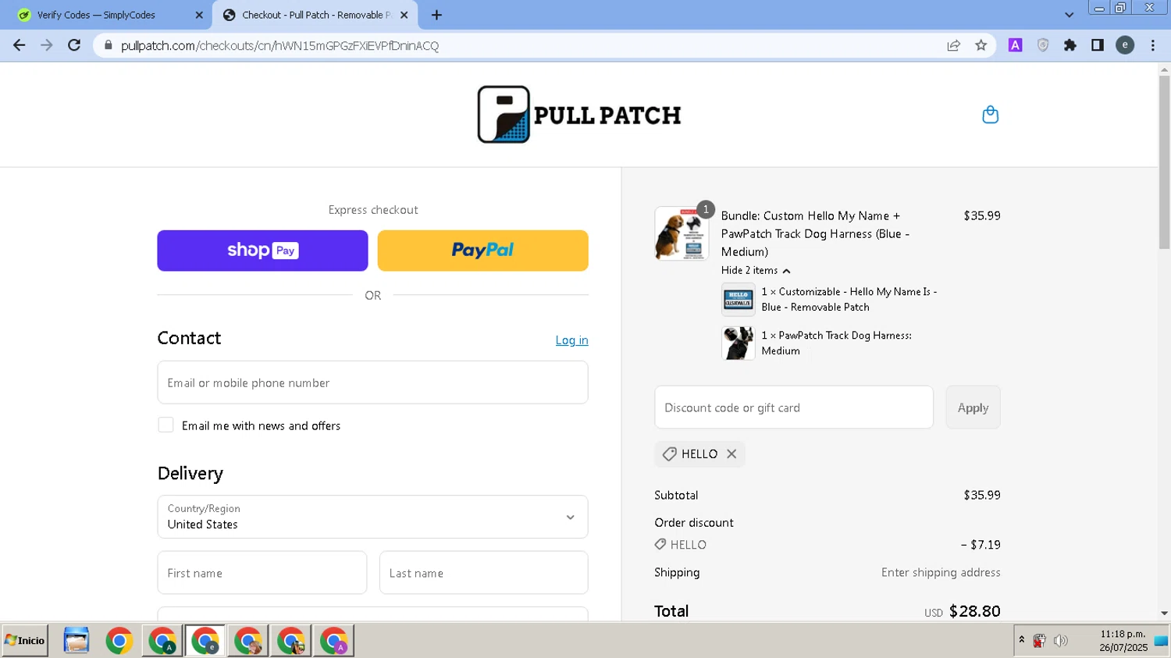Collapse the Hide 2 items list
Screen dimensions: 1171x658
[x=756, y=271]
